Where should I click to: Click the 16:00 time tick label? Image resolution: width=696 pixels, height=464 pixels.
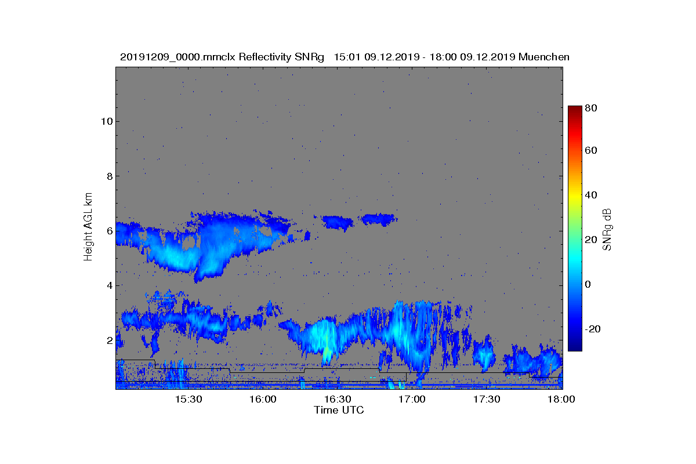(263, 399)
